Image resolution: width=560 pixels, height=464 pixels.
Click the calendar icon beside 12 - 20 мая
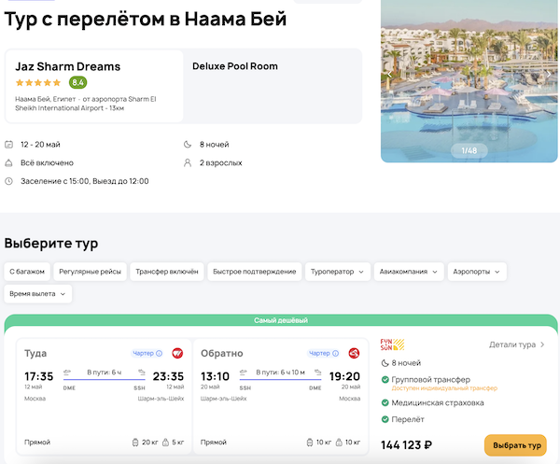[x=9, y=145]
